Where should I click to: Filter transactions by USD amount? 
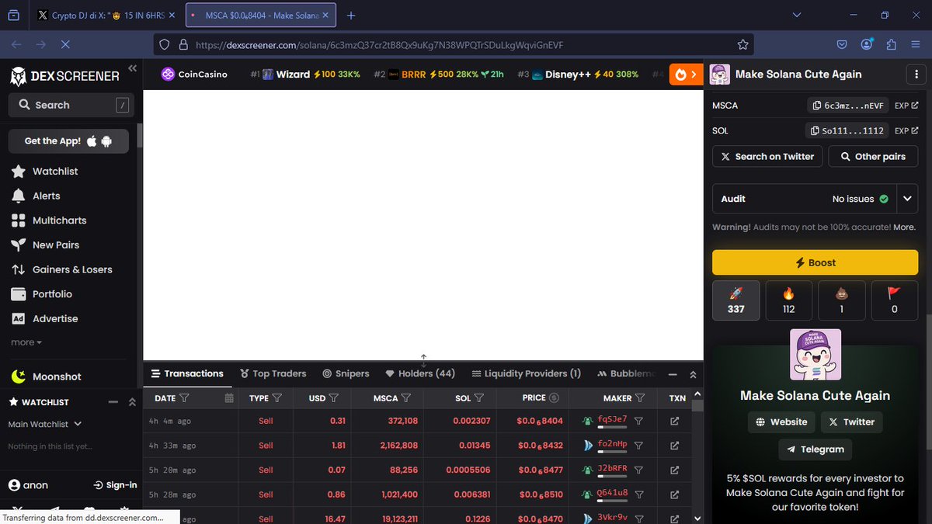point(334,398)
